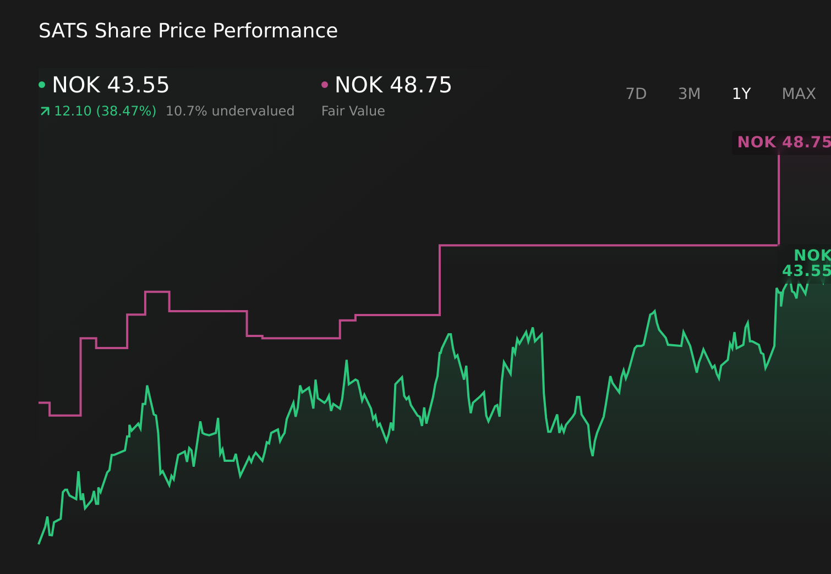Click the green upward arrow icon
The width and height of the screenshot is (831, 574).
(45, 112)
